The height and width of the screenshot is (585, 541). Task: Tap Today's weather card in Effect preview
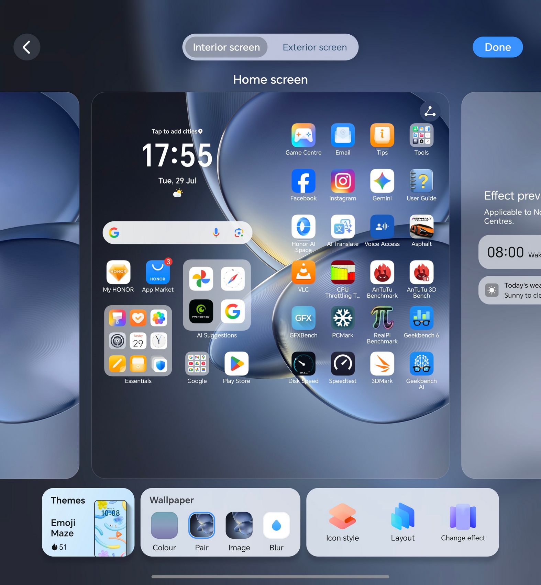click(x=510, y=290)
